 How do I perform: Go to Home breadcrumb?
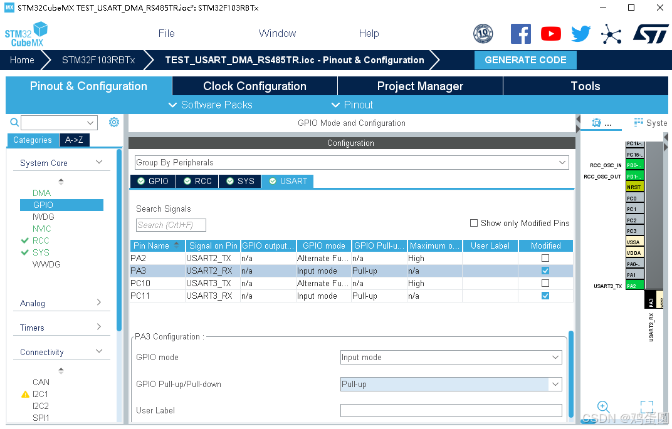[x=23, y=60]
